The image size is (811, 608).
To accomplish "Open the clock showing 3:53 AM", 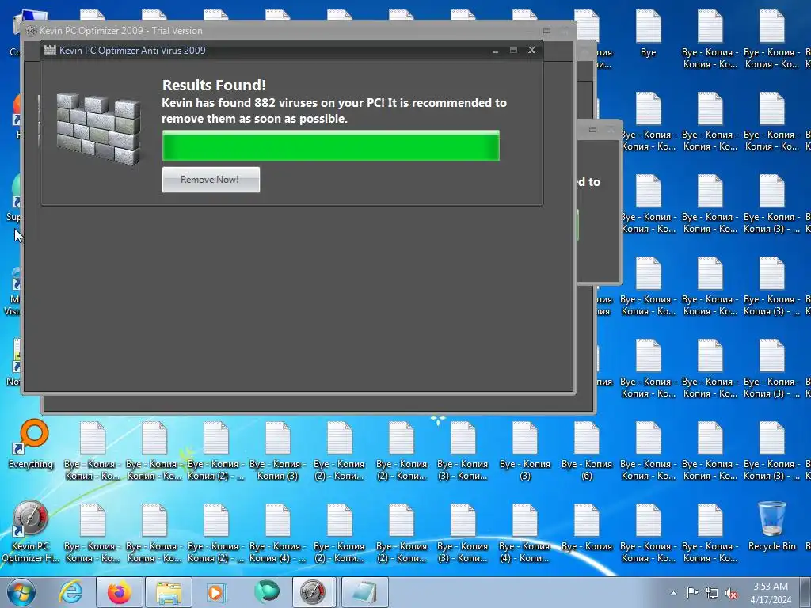I will (x=771, y=593).
